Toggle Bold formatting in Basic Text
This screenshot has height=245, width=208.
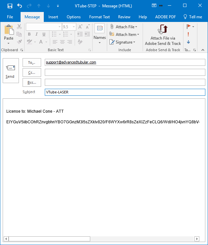point(29,34)
